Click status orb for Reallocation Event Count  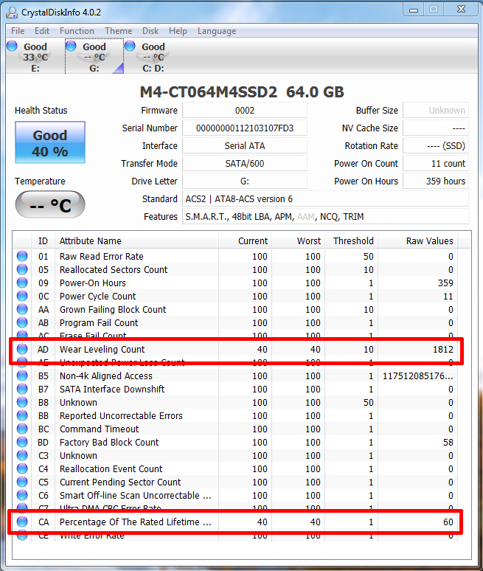(22, 468)
